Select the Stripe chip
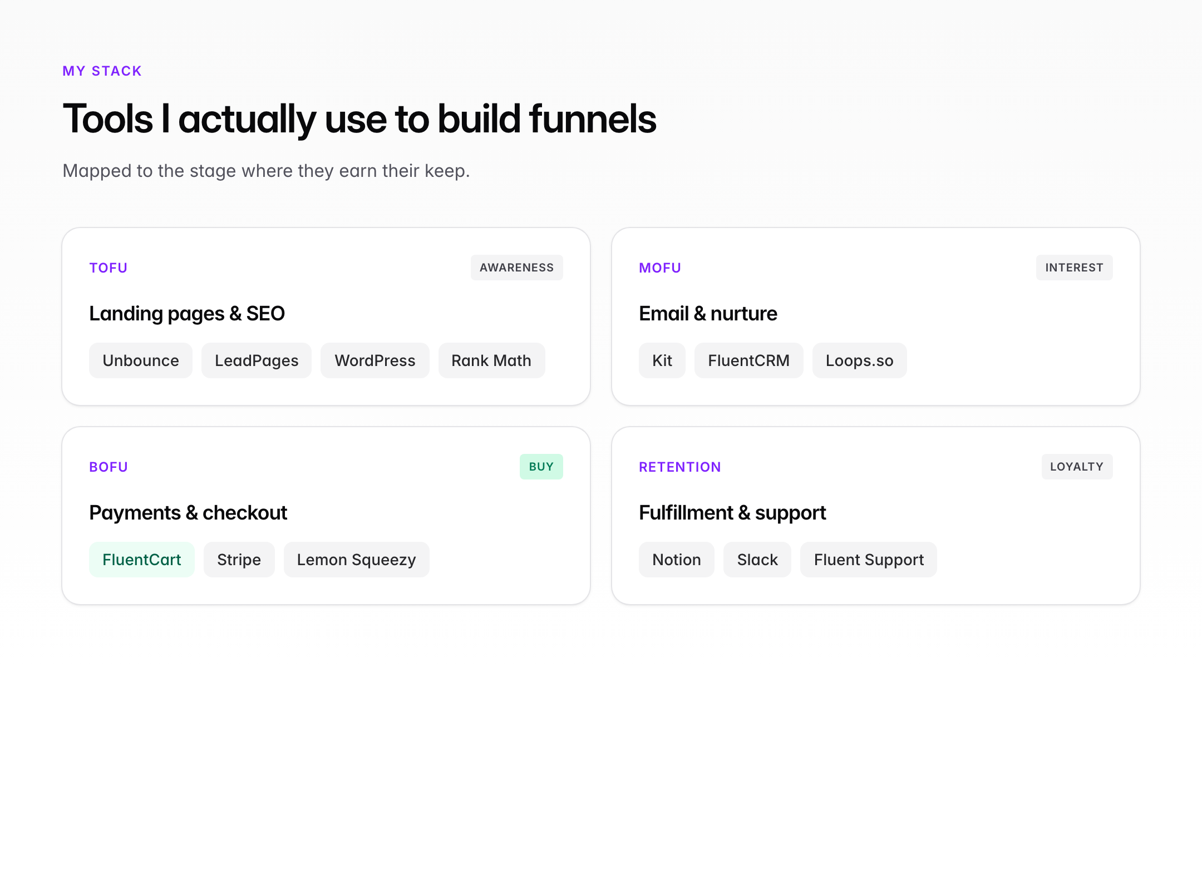The image size is (1202, 890). pos(239,560)
